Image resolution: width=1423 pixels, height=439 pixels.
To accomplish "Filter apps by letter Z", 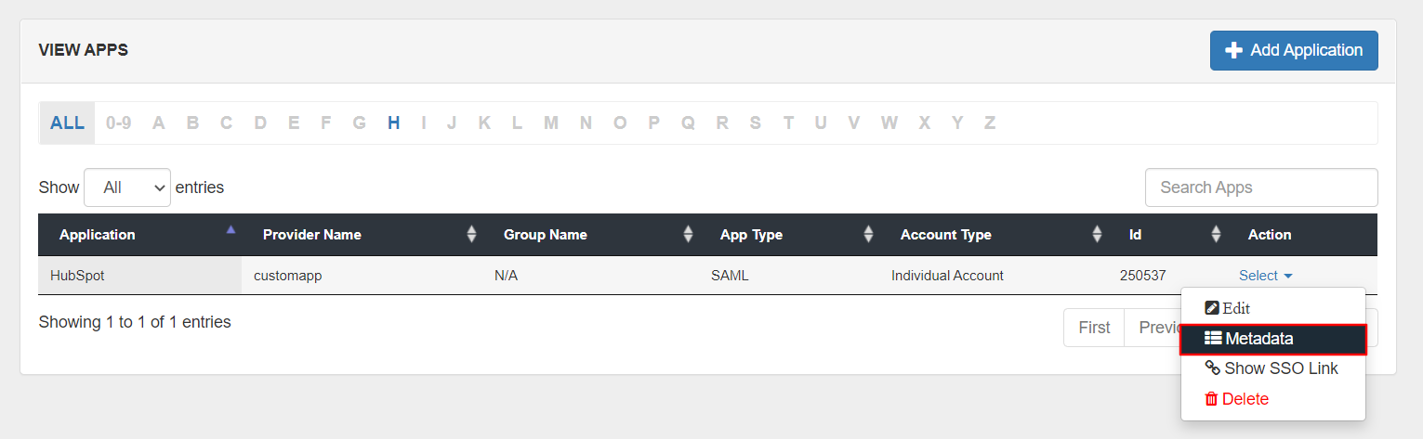I will click(x=990, y=123).
